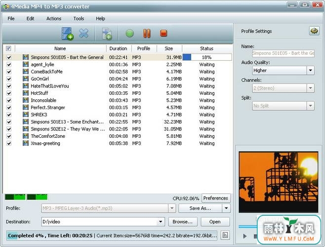Image resolution: width=325 pixels, height=247 pixels.
Task: Click the play button under the preview
Action: click(x=245, y=236)
